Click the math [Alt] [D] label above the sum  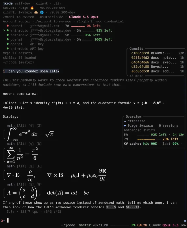click(24, 144)
